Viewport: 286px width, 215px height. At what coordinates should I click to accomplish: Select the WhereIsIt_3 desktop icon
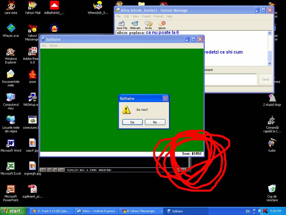click(98, 8)
